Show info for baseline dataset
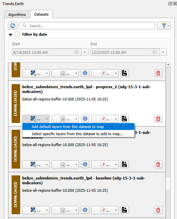Image resolution: width=177 pixels, height=219 pixels. [x=85, y=210]
